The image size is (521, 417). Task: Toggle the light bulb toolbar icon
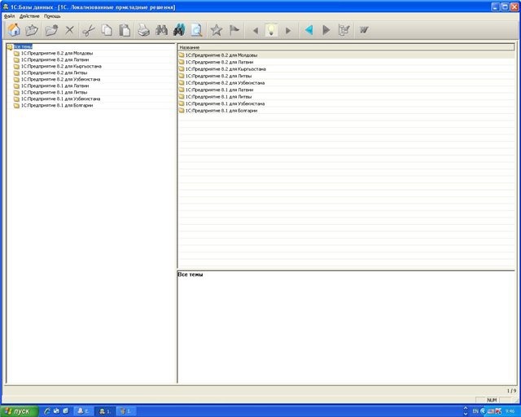click(x=271, y=30)
